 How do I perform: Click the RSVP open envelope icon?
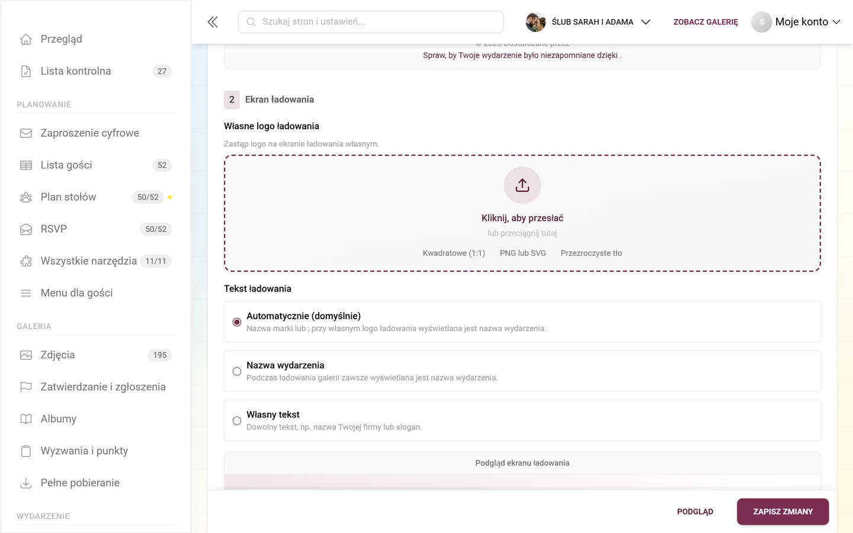click(x=26, y=229)
